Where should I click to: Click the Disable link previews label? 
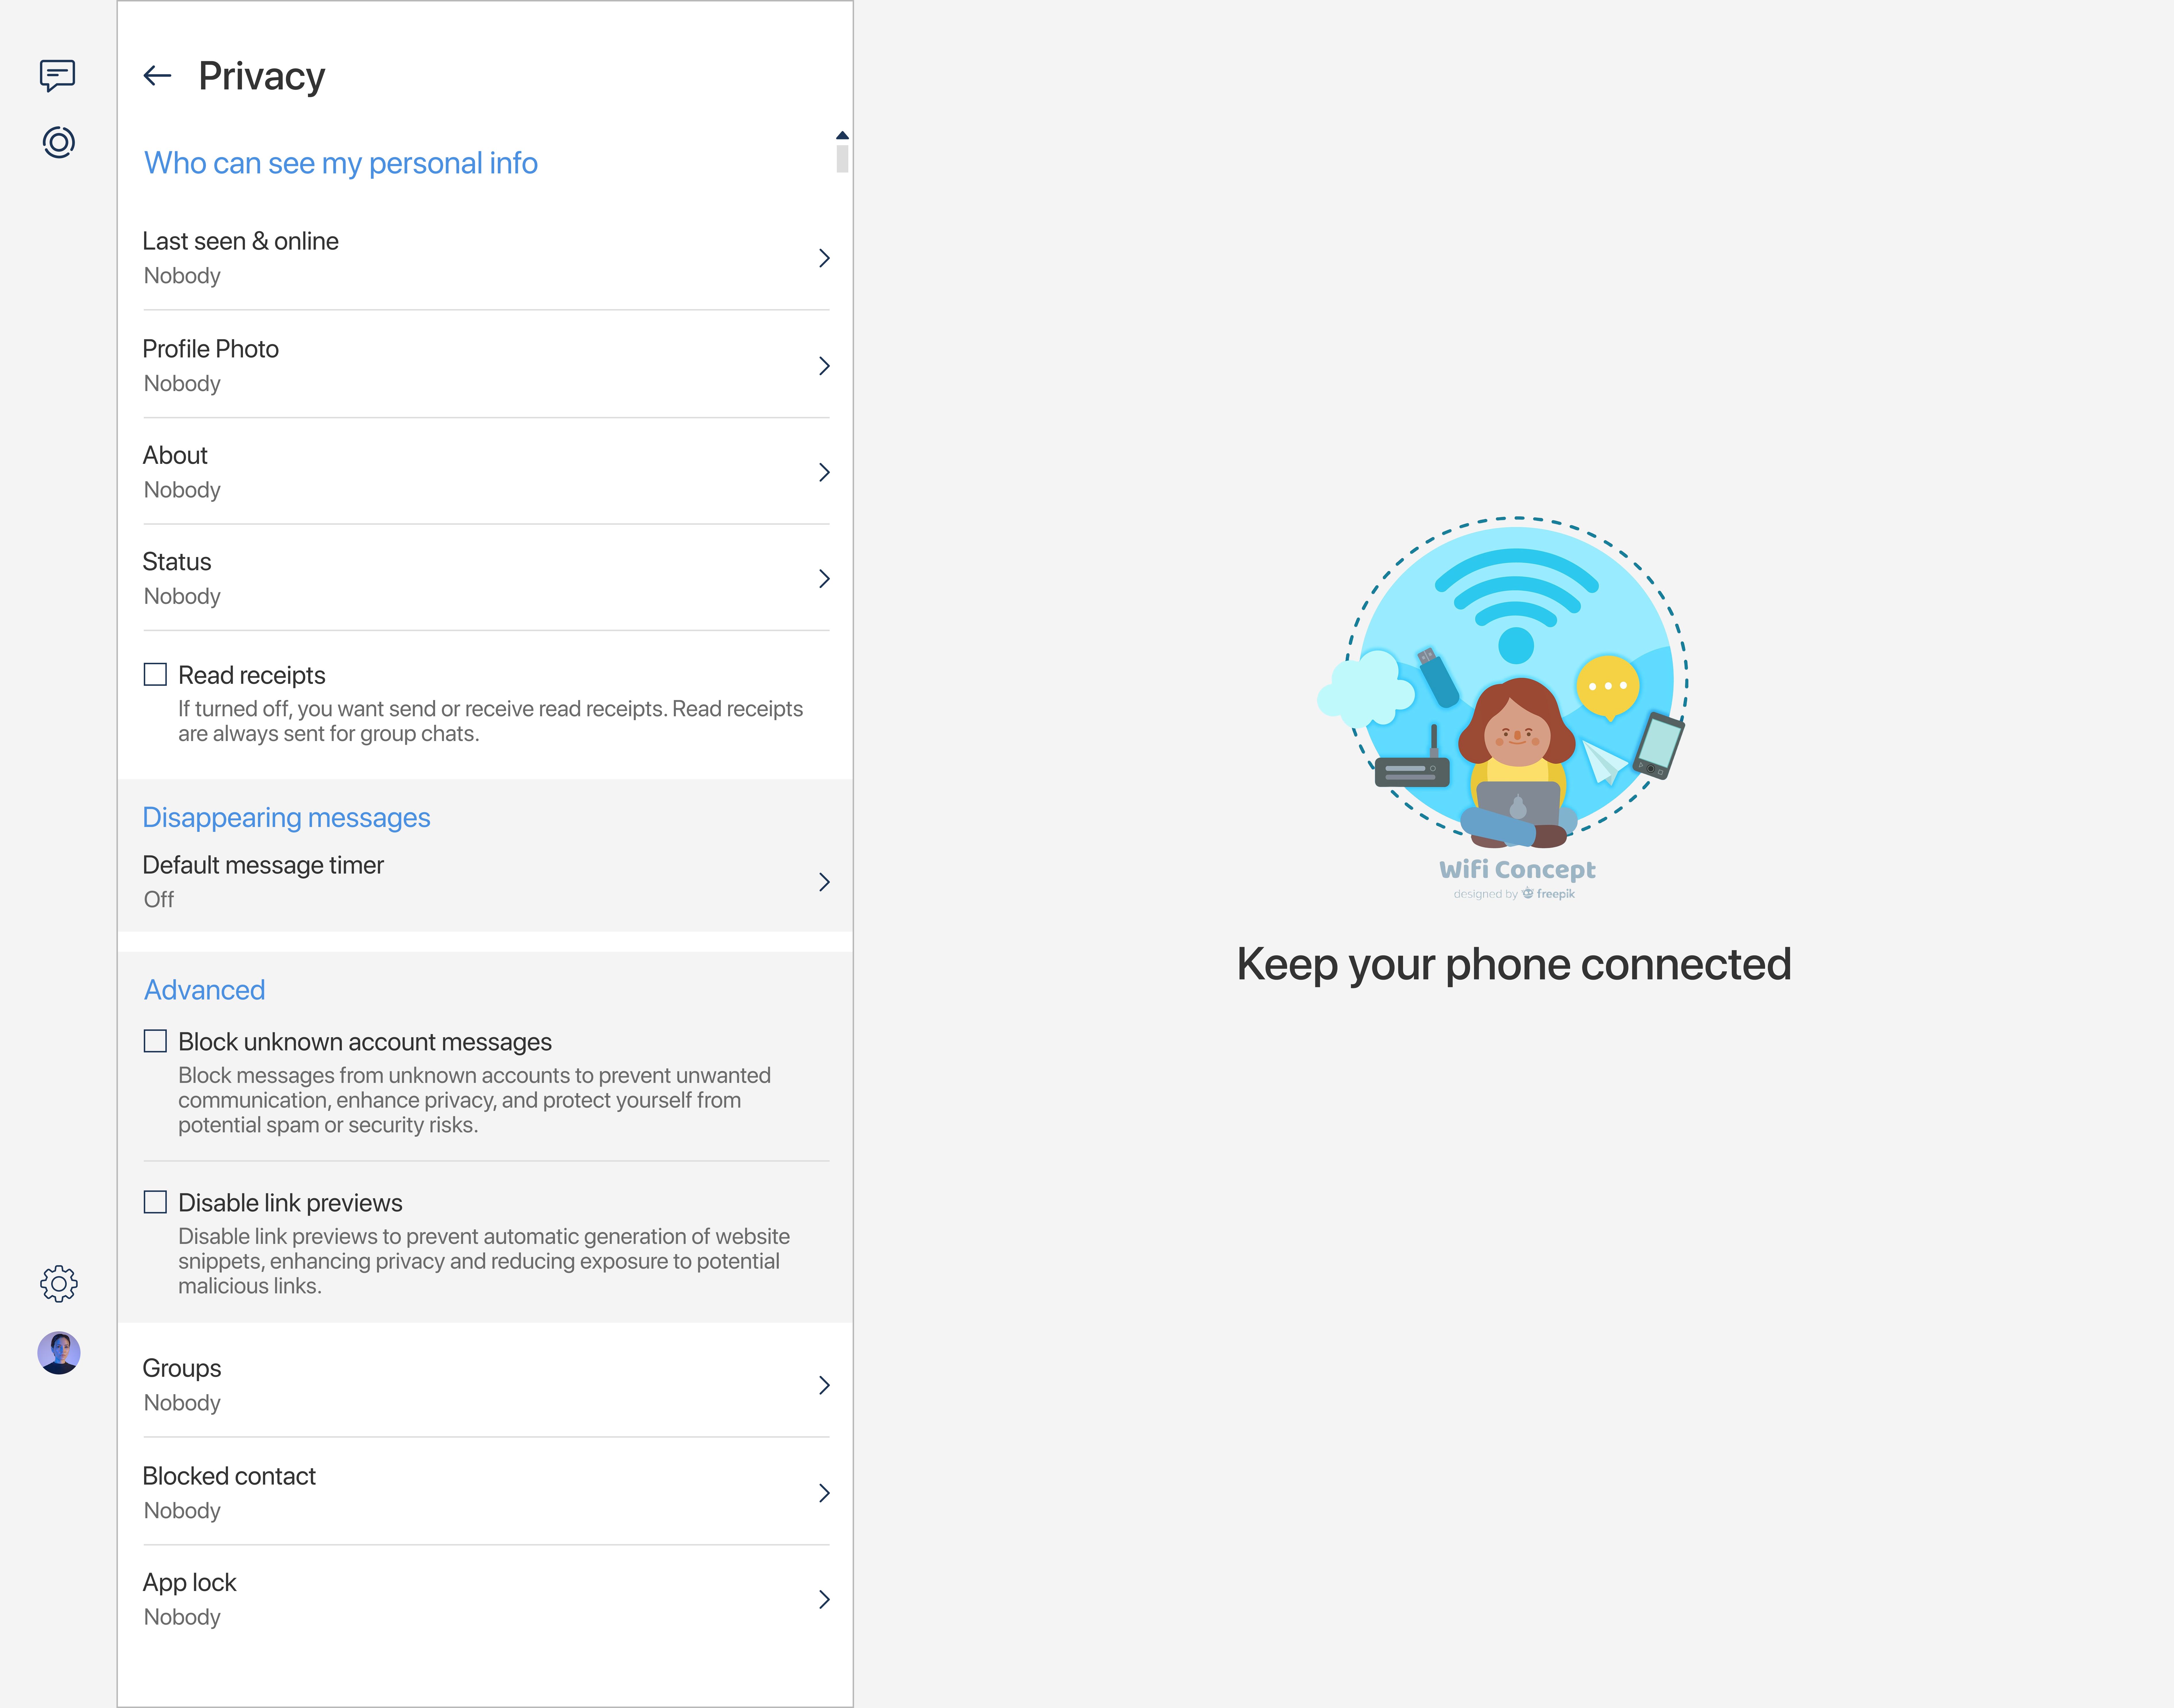(290, 1203)
